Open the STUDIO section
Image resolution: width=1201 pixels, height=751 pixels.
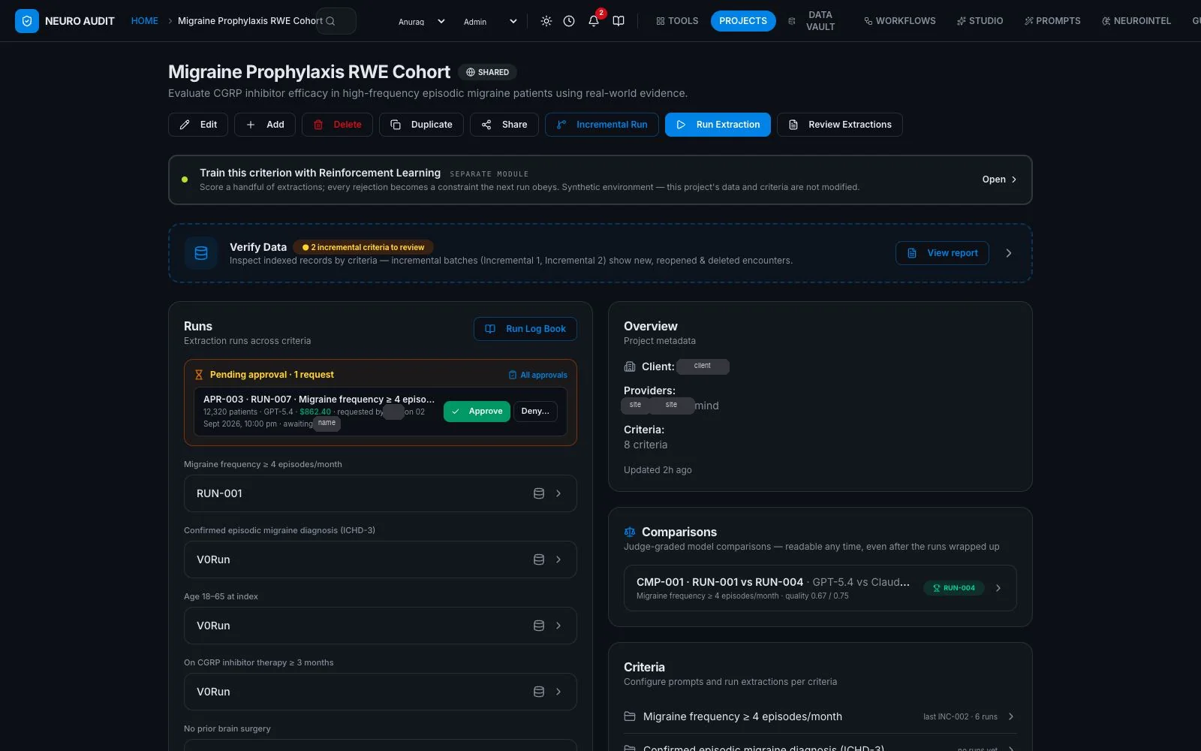tap(980, 21)
